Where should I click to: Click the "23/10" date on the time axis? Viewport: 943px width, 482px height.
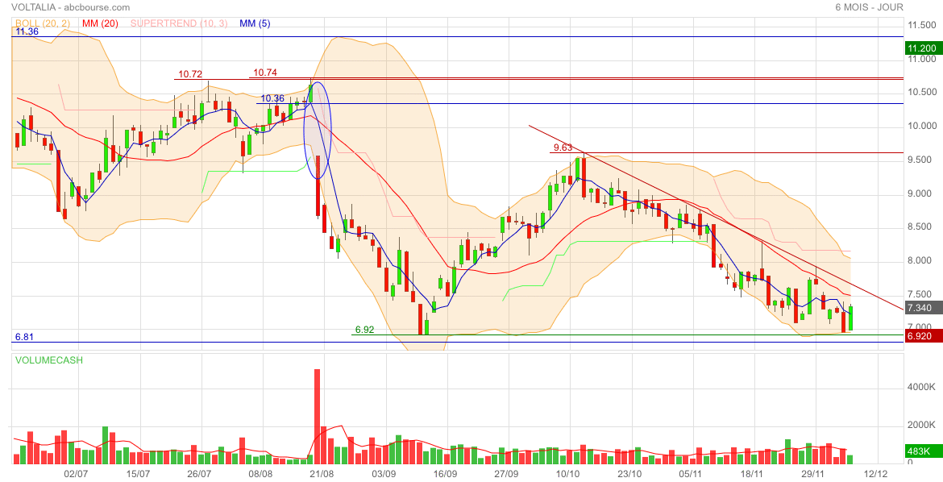click(629, 474)
